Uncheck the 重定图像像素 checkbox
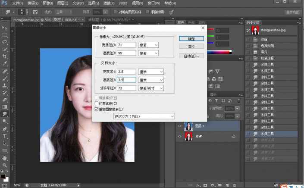 [x=97, y=110]
